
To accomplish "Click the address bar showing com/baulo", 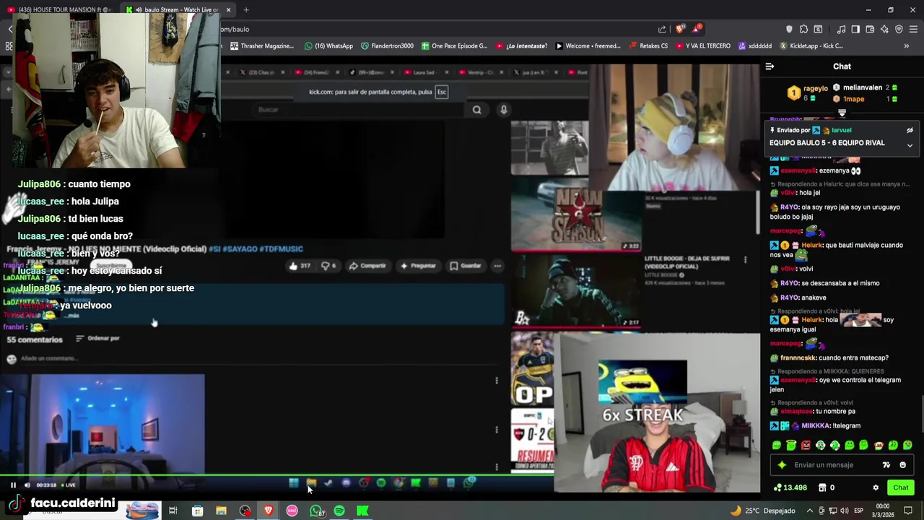I will tap(433, 29).
